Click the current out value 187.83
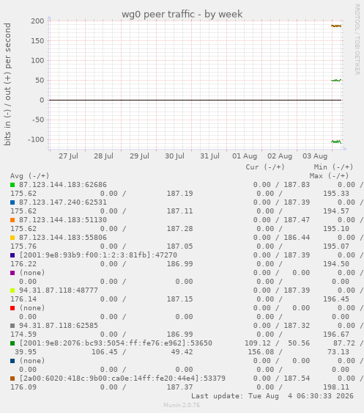 (x=297, y=185)
